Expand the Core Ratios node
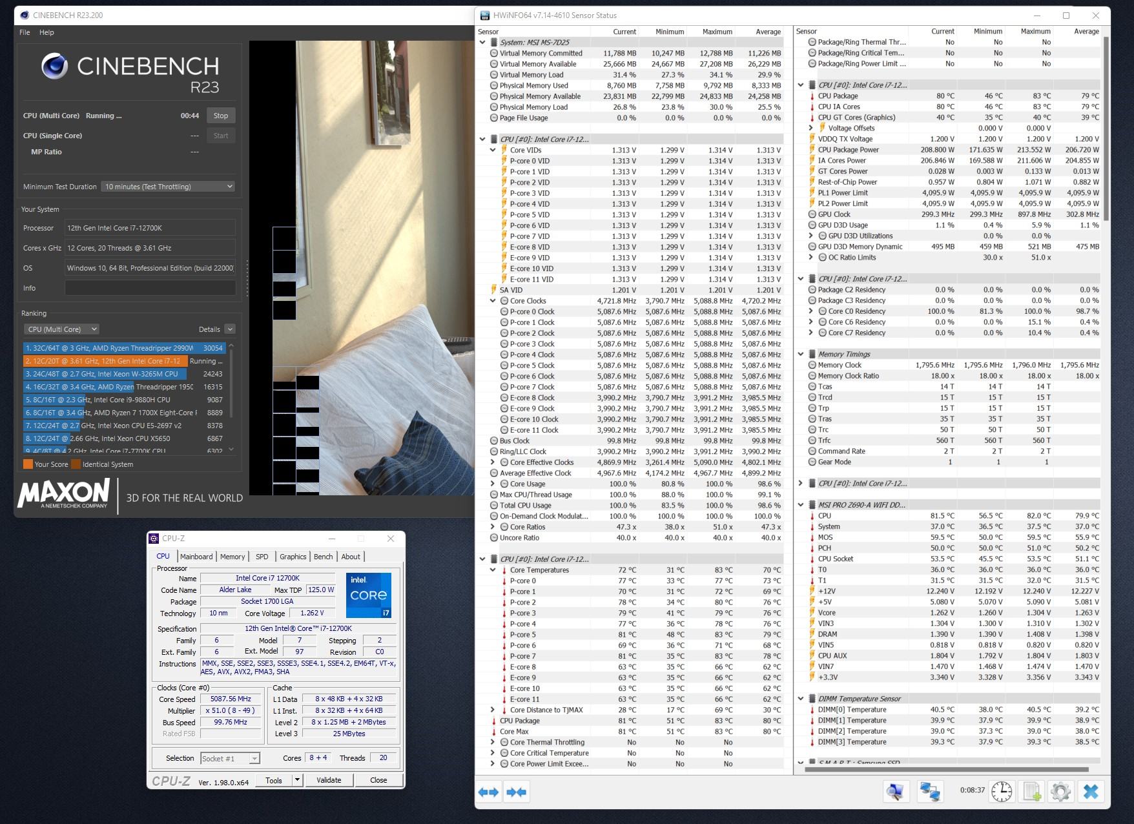1134x824 pixels. tap(493, 527)
